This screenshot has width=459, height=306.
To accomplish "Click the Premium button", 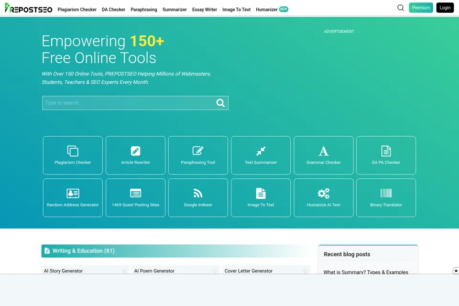I will (x=421, y=8).
